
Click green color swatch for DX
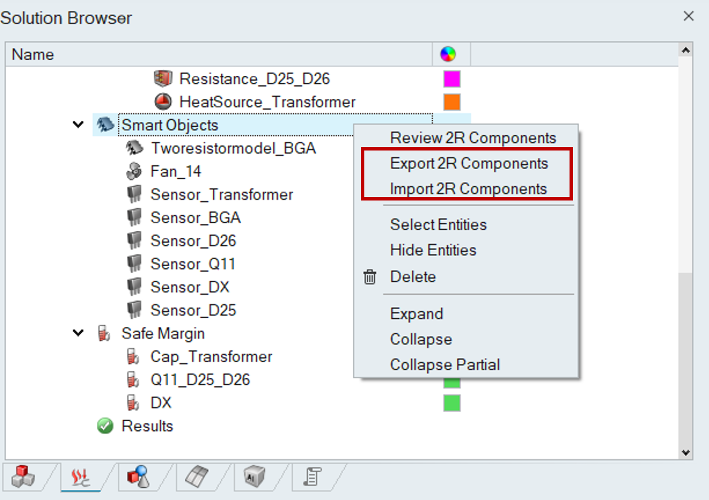point(452,403)
